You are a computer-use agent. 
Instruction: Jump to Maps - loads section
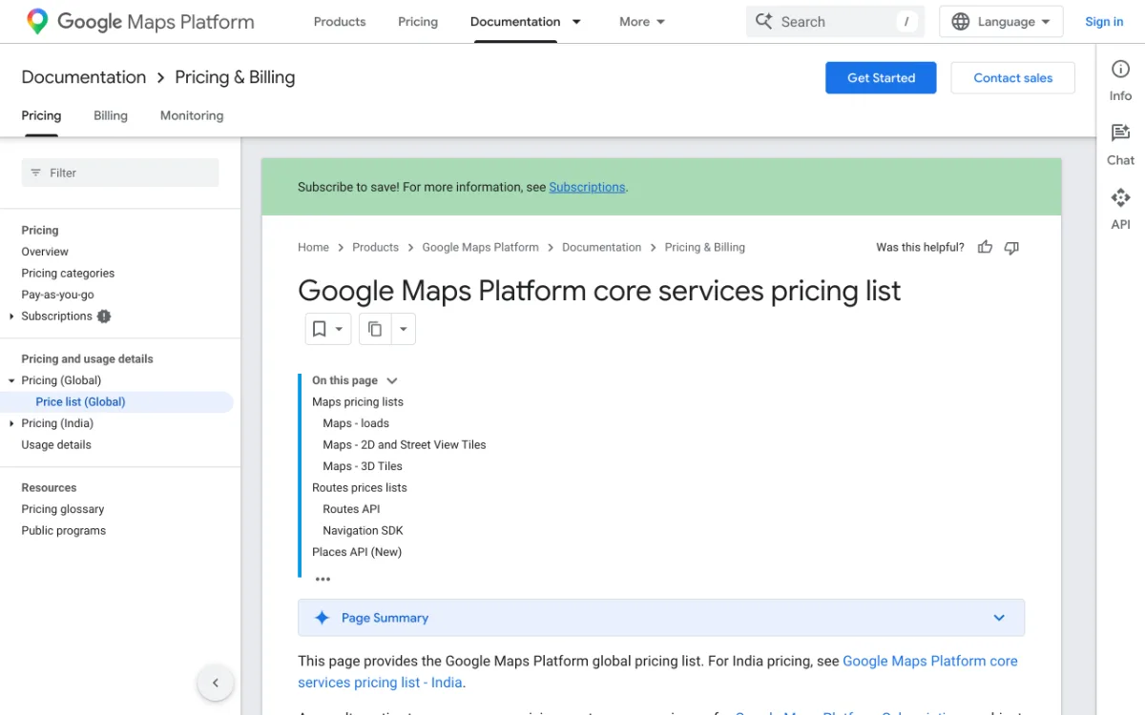[x=356, y=423]
